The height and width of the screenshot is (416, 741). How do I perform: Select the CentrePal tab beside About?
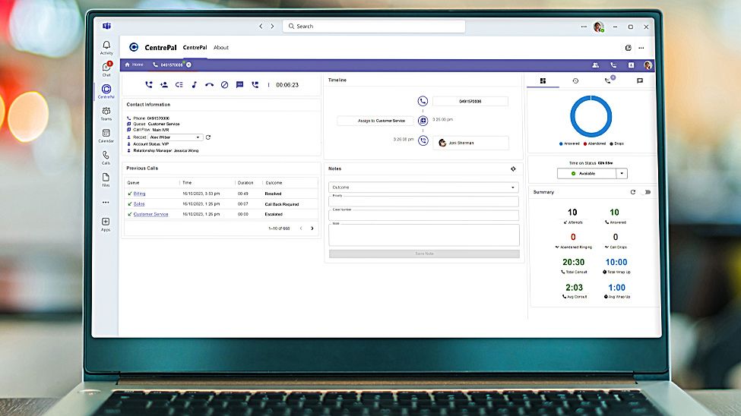195,48
